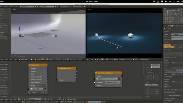This screenshot has height=103, width=183.
Task: Click the Camera object icon in outliner
Action: coord(168,14)
